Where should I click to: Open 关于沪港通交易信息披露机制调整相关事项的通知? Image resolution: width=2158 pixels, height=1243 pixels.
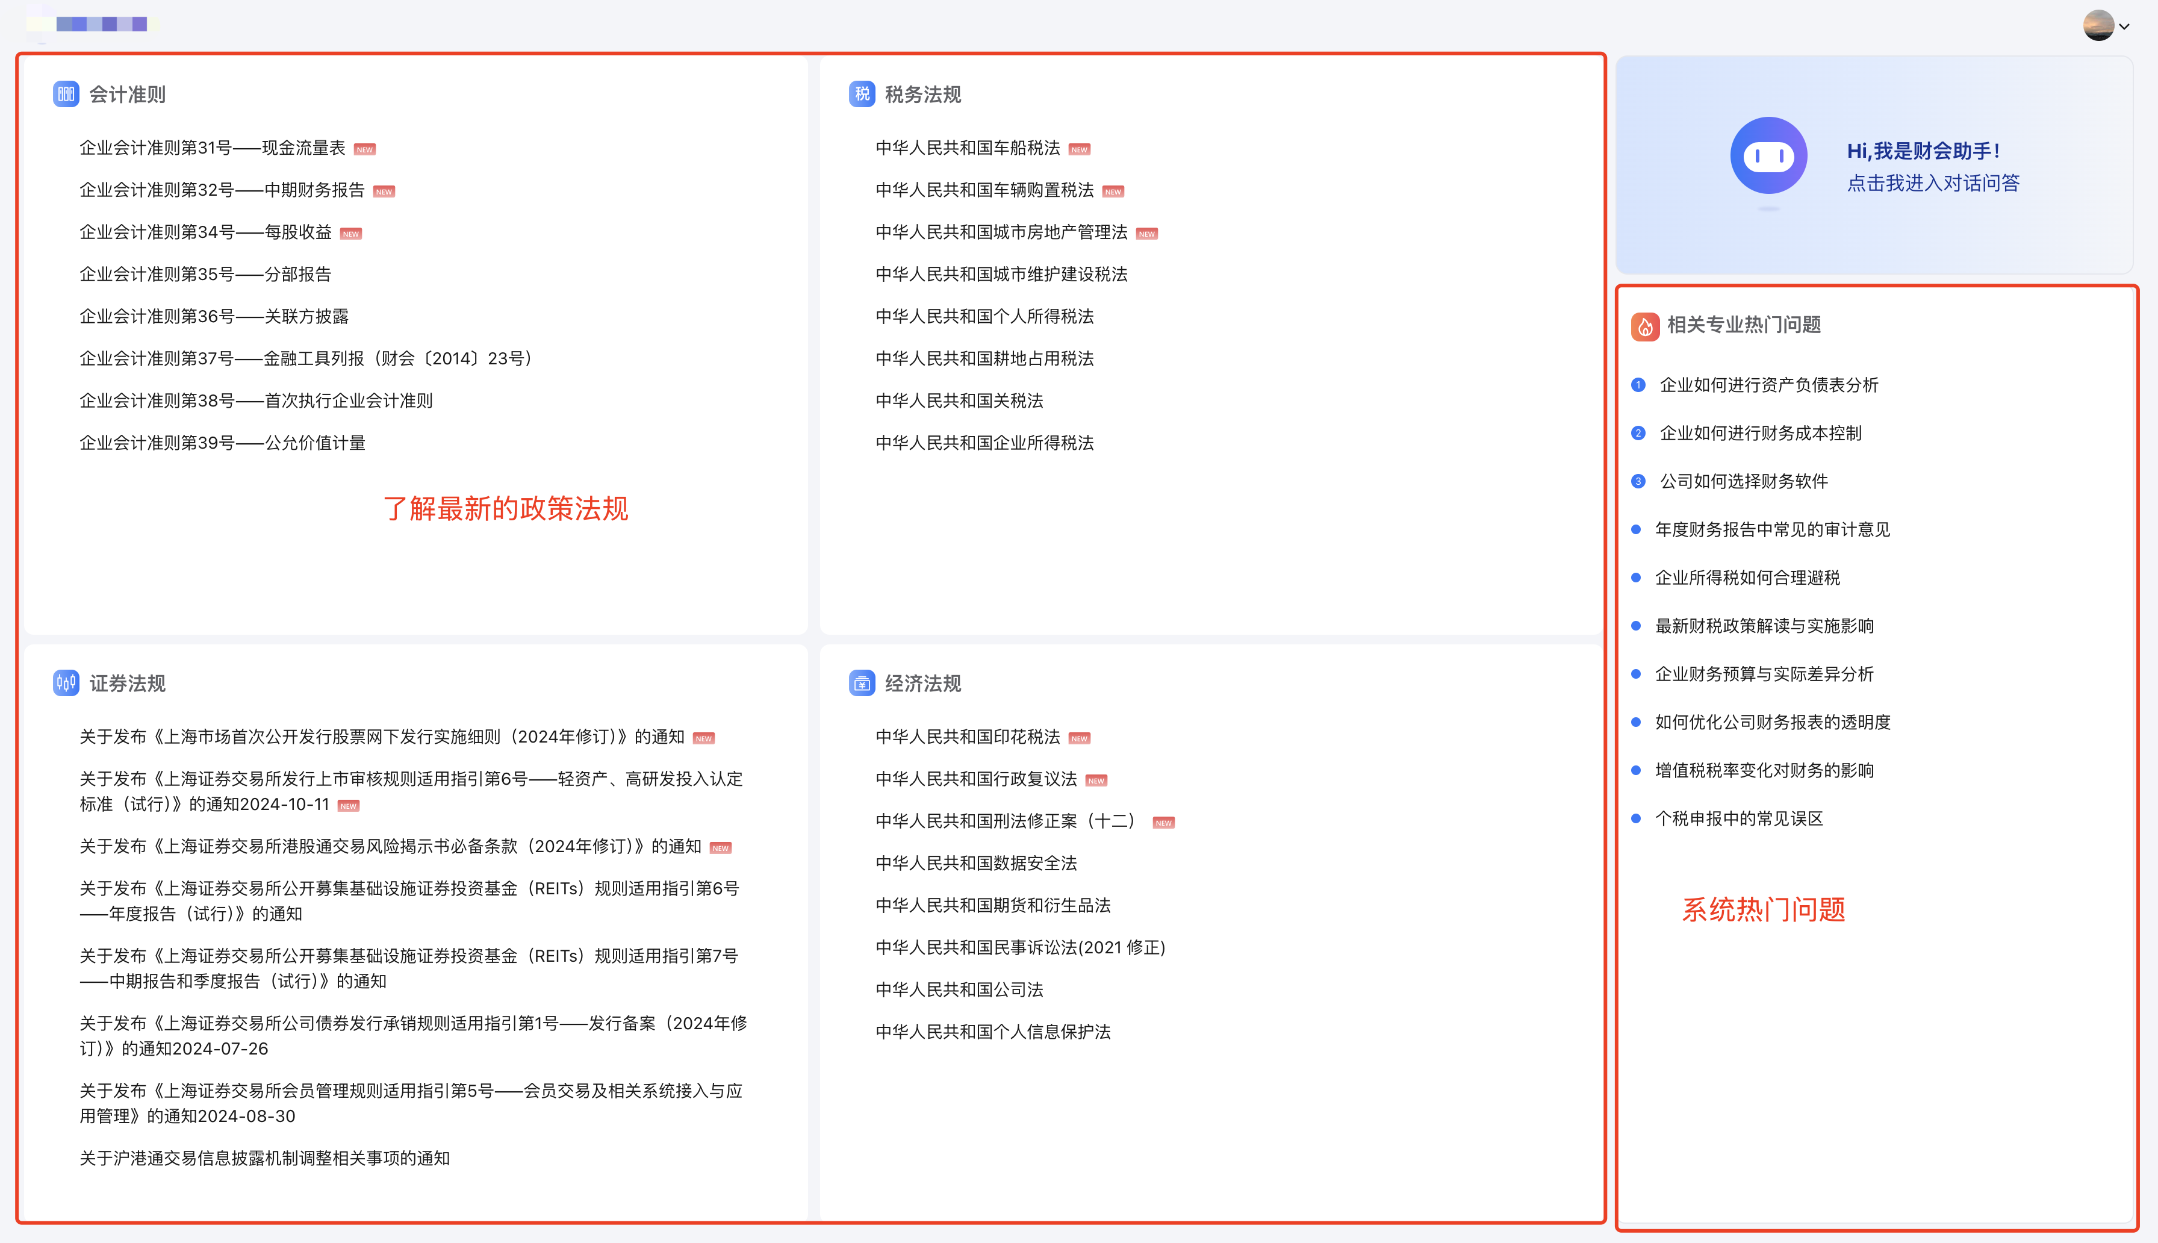(264, 1159)
